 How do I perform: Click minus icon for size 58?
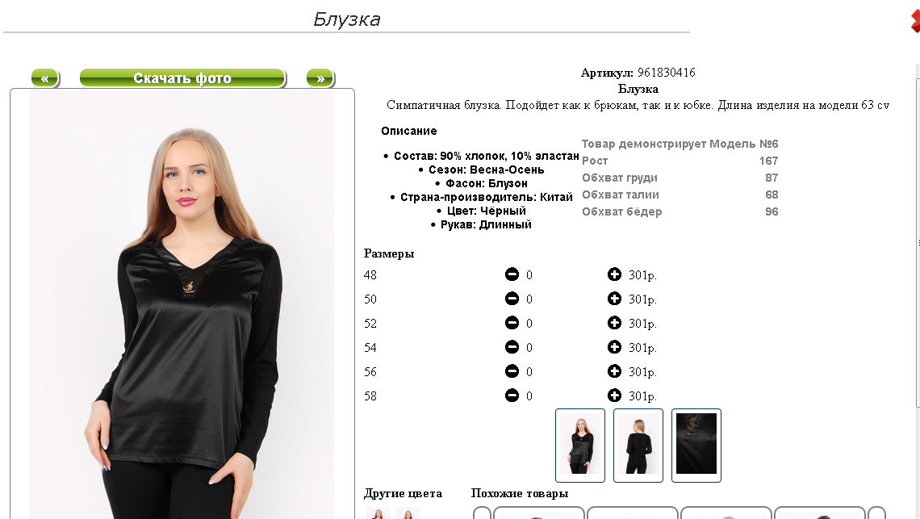pos(512,396)
